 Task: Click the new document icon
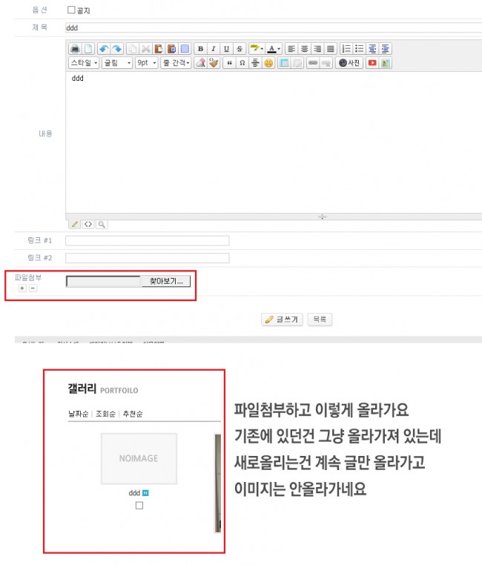tap(88, 49)
